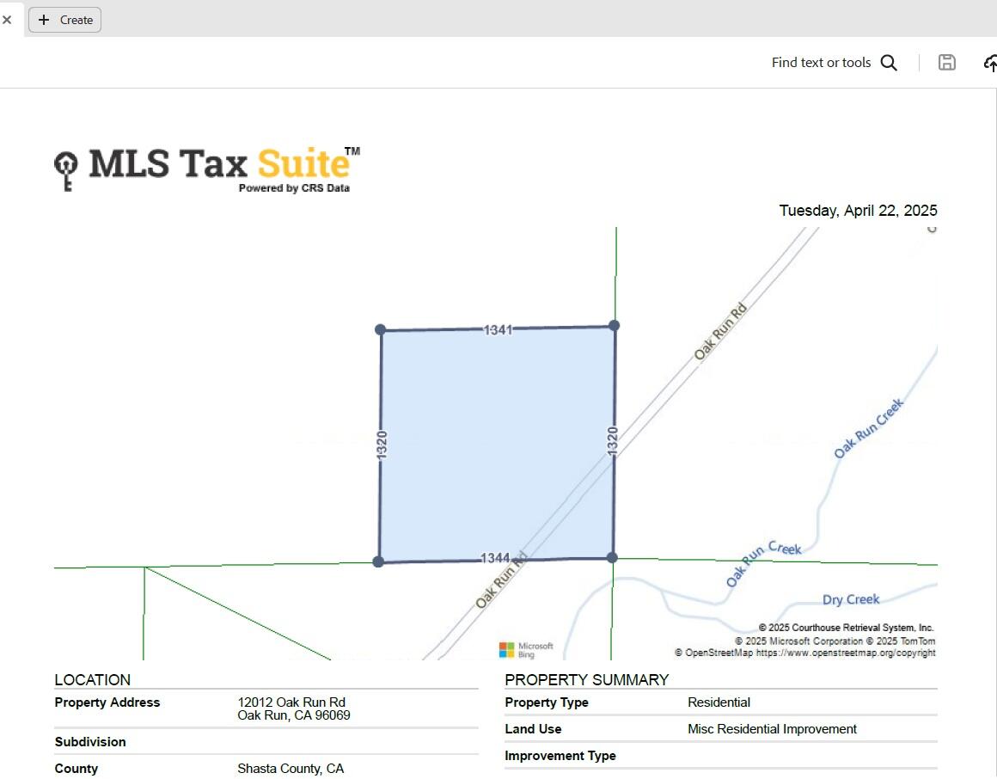Screen dimensions: 997x779
Task: Click the Misc Residential Improvement land use value
Action: pyautogui.click(x=772, y=729)
